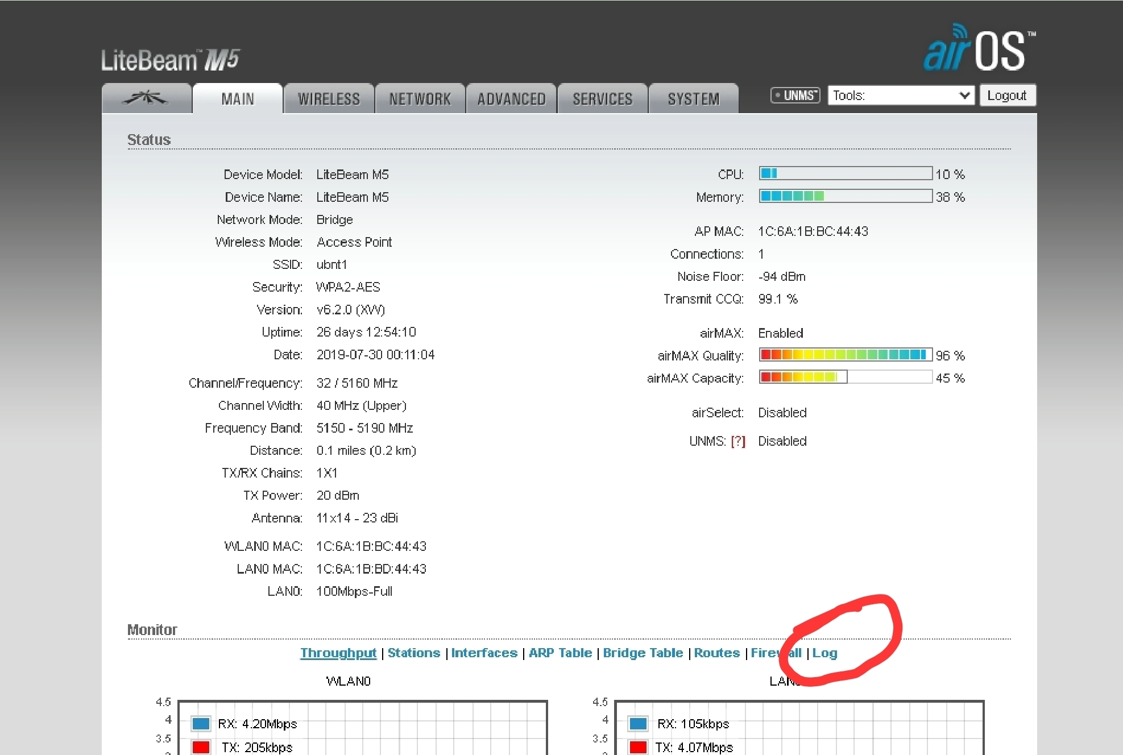Click the airMAX Capacity bar
The image size is (1123, 755).
pyautogui.click(x=846, y=377)
